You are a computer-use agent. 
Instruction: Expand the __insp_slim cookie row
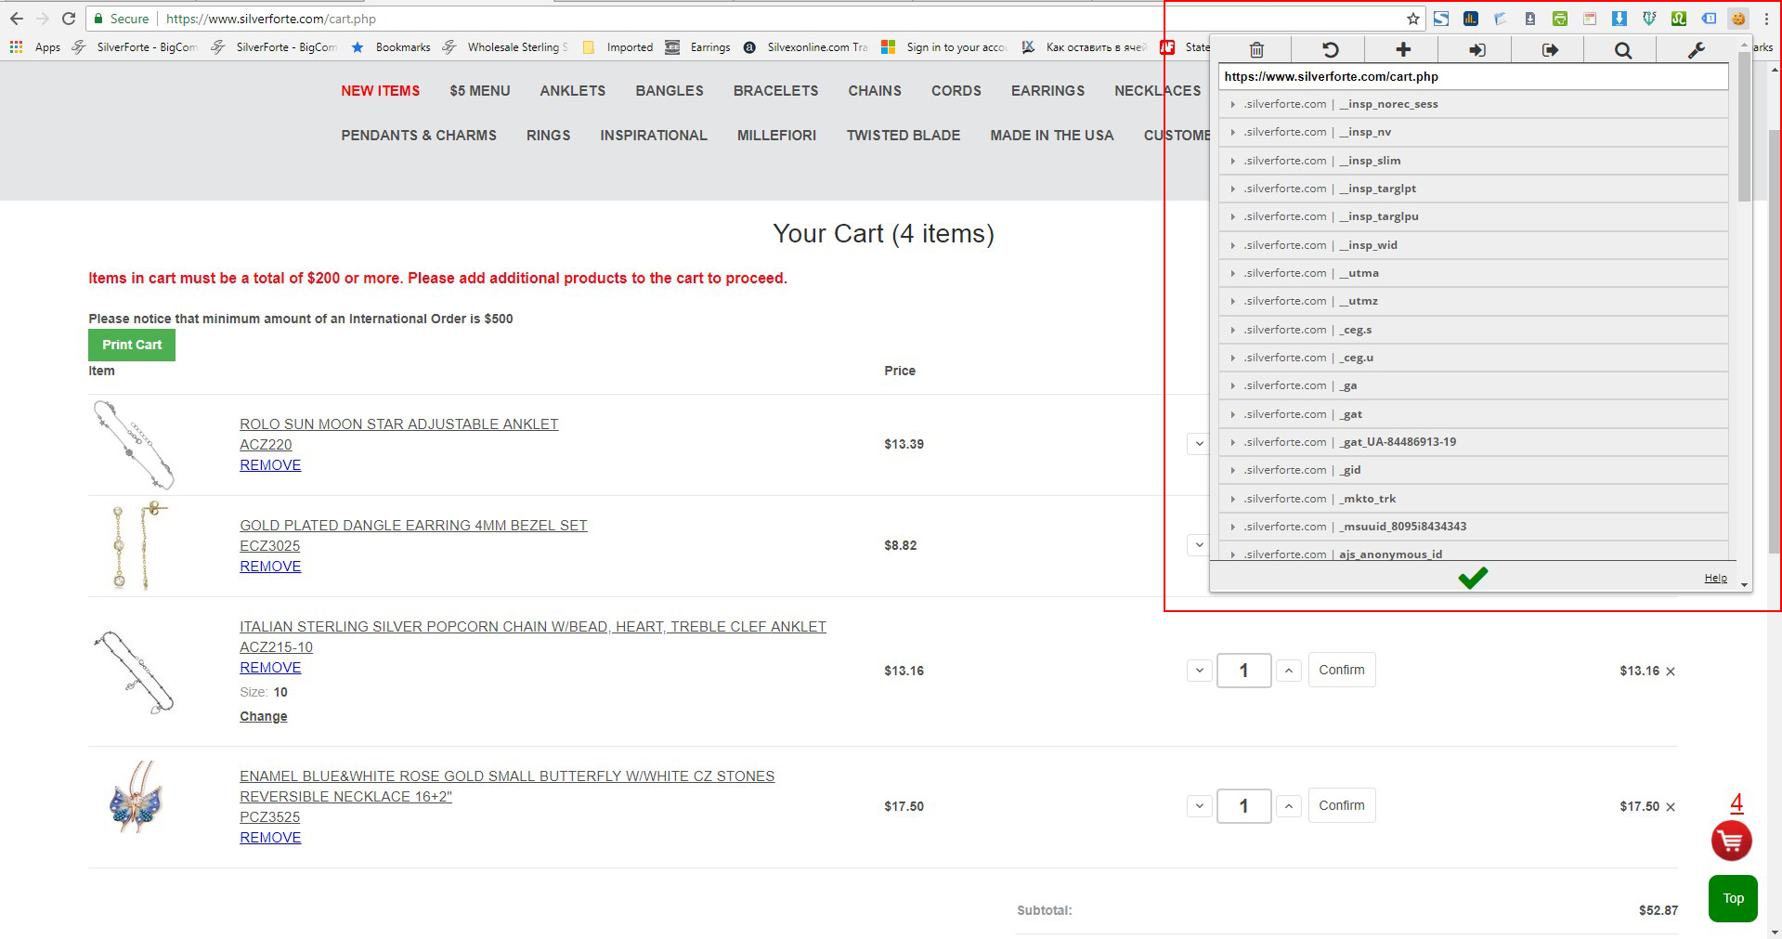1474,161
